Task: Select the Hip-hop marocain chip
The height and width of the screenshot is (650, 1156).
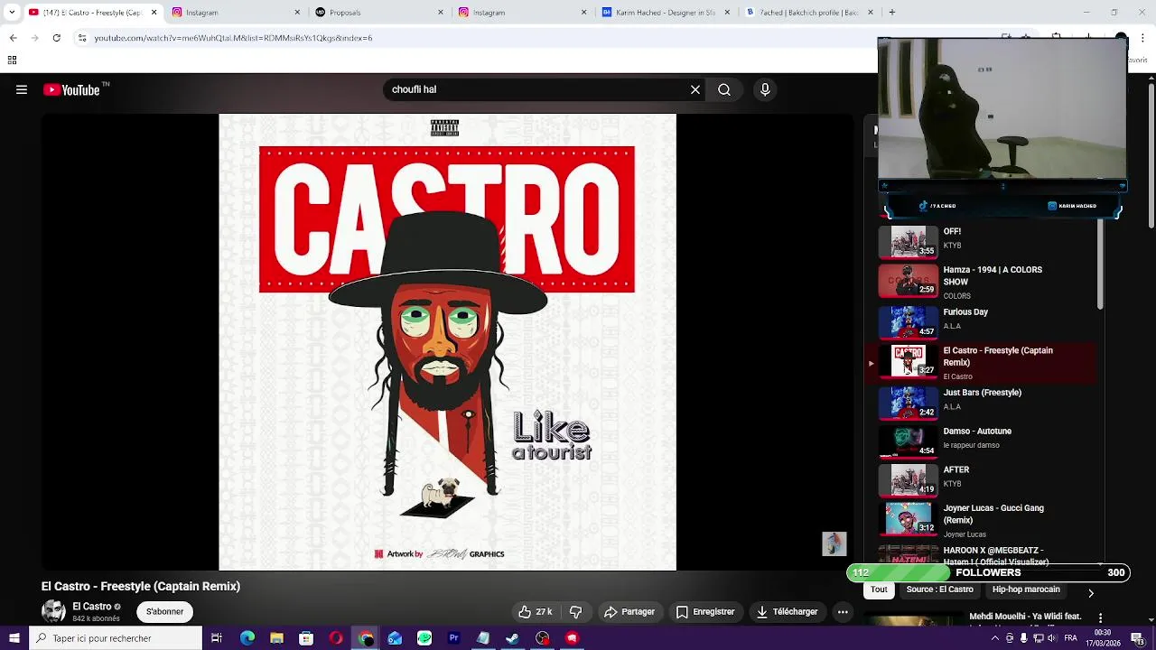Action: 1026,590
